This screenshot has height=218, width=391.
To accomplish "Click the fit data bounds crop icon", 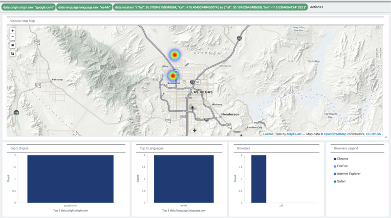I will pos(13,54).
